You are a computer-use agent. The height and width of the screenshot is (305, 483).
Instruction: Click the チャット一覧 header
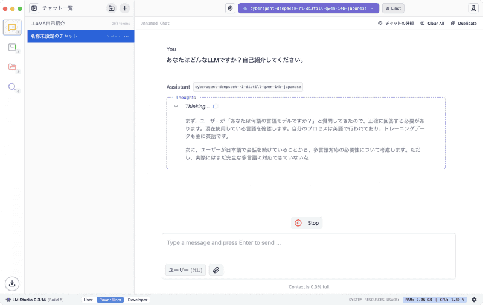[57, 8]
